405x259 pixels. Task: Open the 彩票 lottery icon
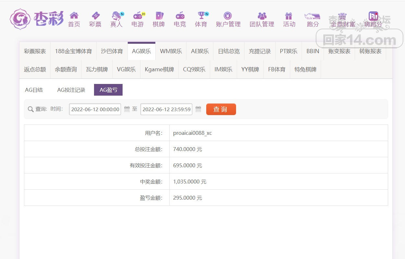[x=95, y=16]
